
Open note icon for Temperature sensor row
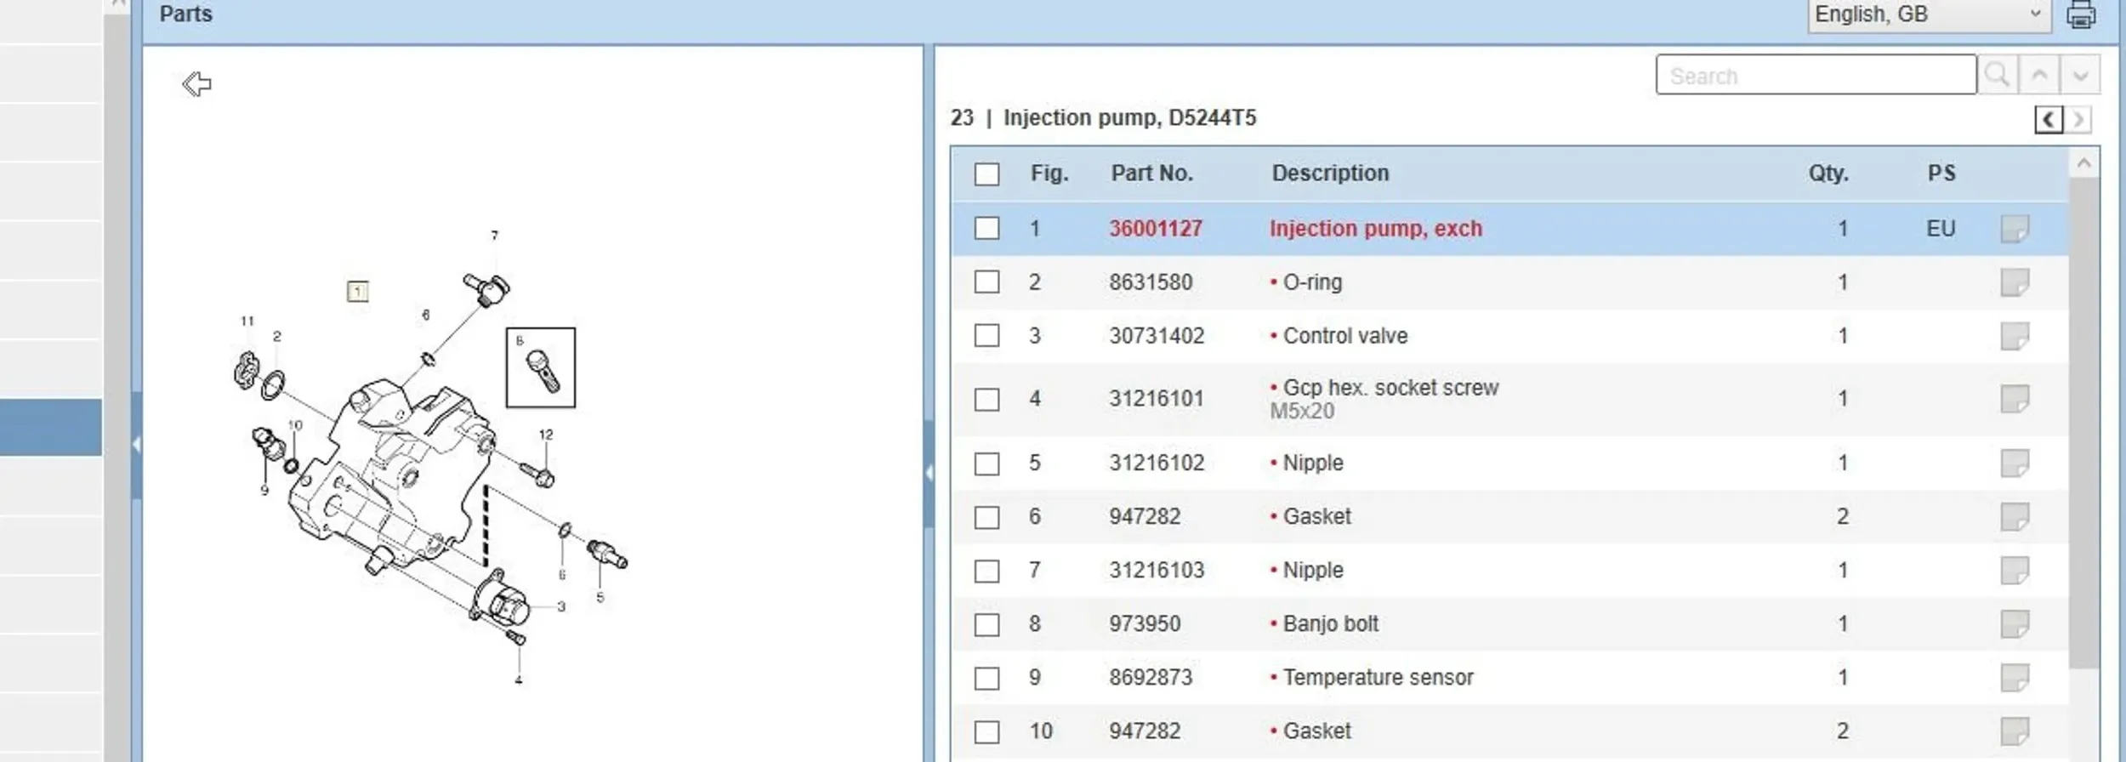pos(2014,678)
